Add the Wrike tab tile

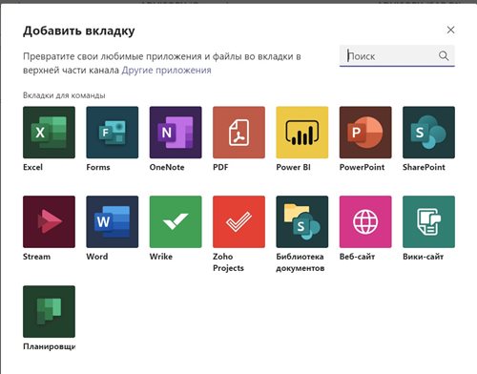[x=176, y=221]
